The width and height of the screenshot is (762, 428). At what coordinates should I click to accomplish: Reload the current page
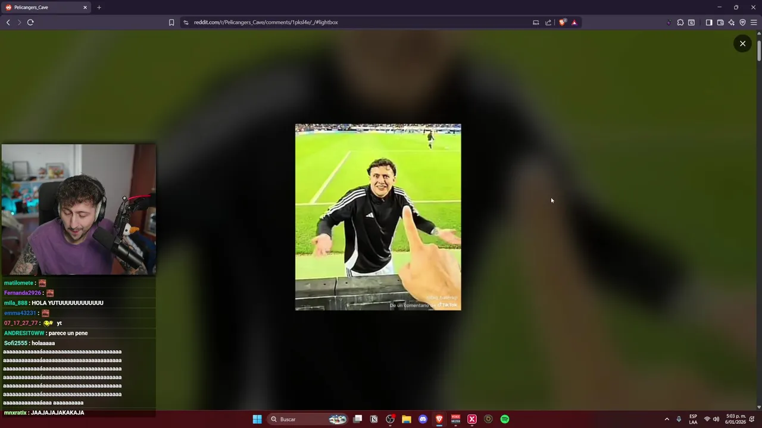click(x=30, y=23)
